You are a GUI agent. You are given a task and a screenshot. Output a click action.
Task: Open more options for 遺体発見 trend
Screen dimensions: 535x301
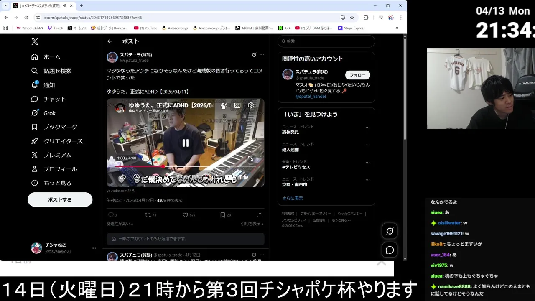[x=368, y=128]
